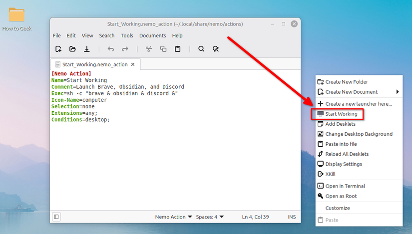The height and width of the screenshot is (234, 412).
Task: Choose Paste into file
Action: [359, 144]
